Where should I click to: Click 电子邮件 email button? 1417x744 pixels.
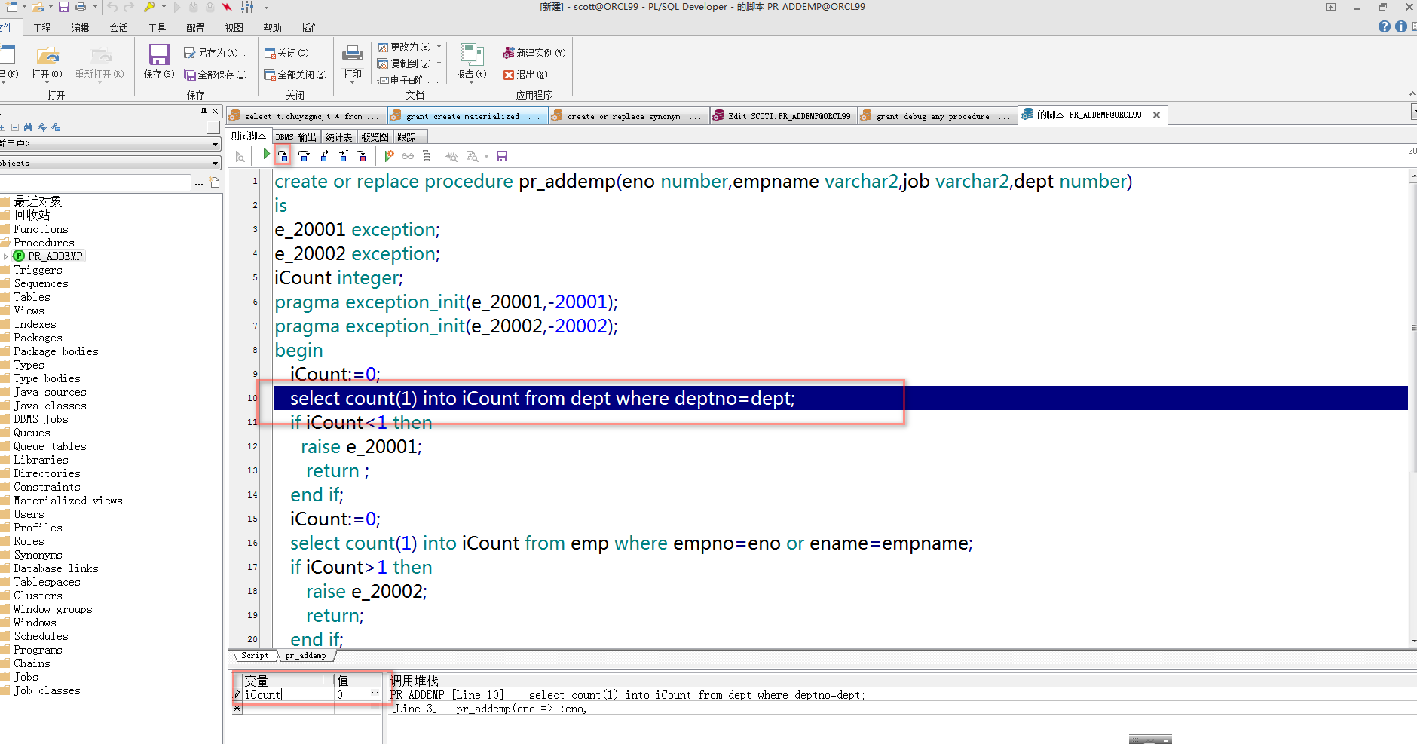tap(408, 80)
